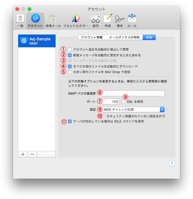
Task: Open フォントとカラー preferences
Action: click(76, 21)
